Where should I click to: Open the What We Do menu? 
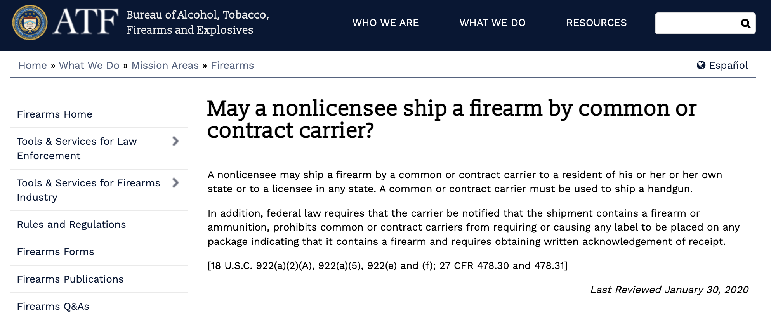[492, 23]
